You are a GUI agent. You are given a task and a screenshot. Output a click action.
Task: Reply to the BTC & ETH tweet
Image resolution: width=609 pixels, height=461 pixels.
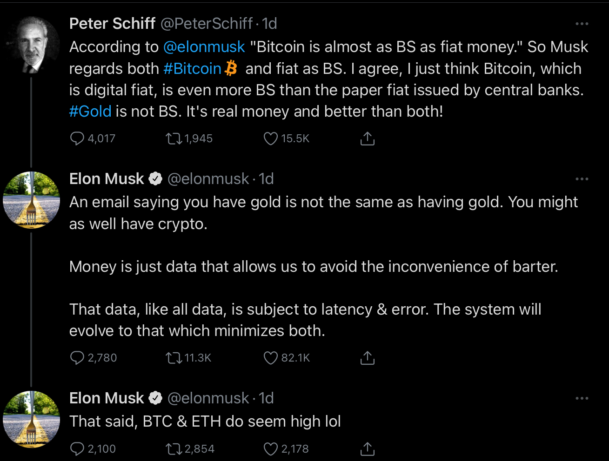coord(77,449)
